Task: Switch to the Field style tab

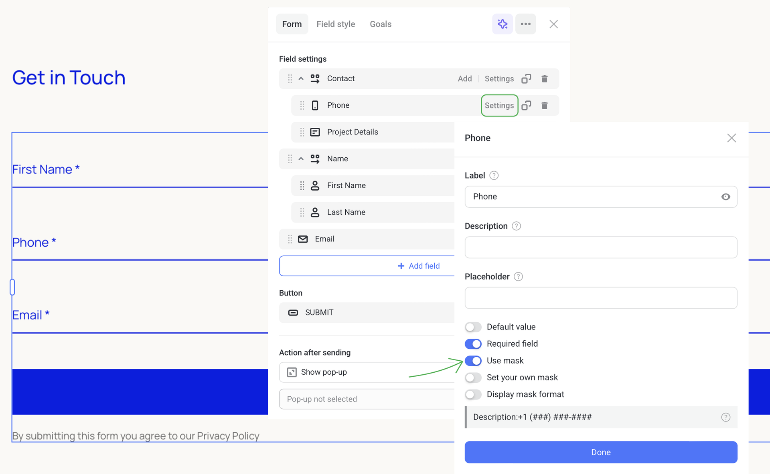Action: tap(336, 24)
